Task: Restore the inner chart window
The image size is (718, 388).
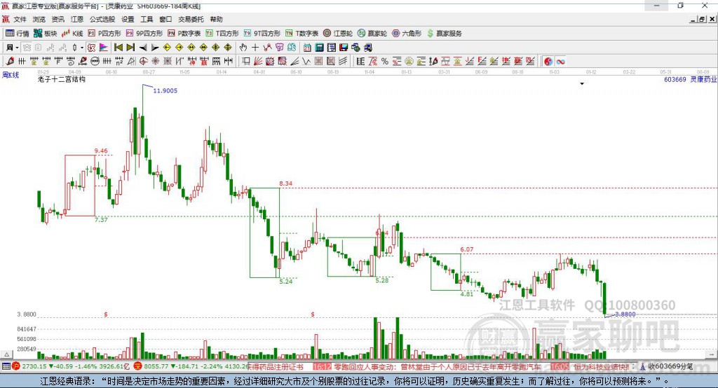Action: 702,19
